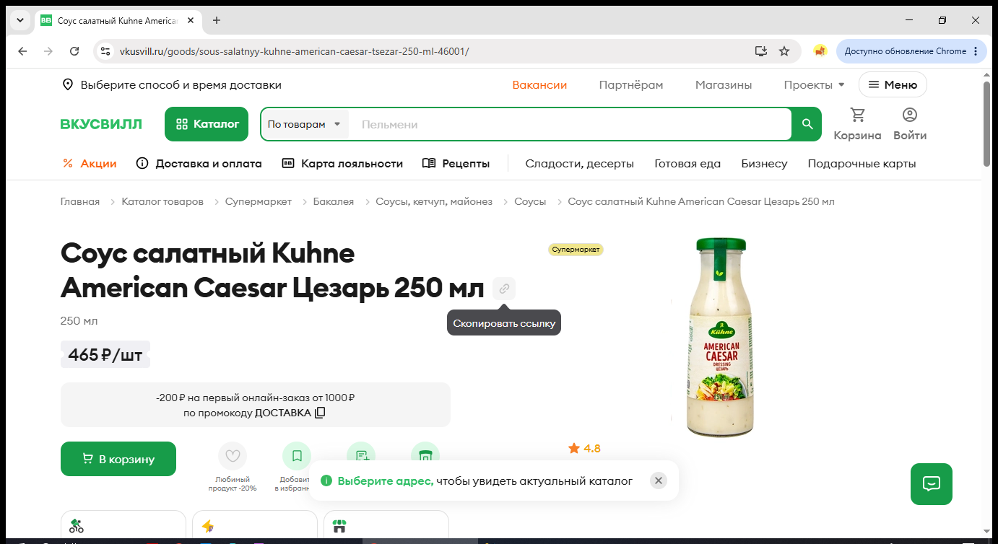This screenshot has height=544, width=998.
Task: Expand the Проекты dropdown
Action: (814, 85)
